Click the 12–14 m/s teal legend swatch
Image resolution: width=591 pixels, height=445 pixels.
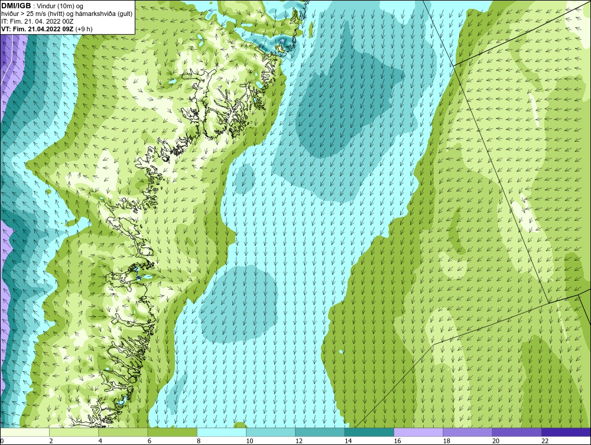320,432
